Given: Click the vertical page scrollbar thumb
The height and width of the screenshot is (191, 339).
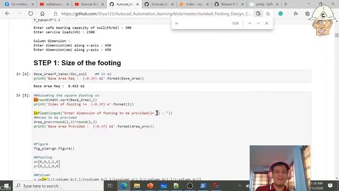Looking at the screenshot, I should pyautogui.click(x=337, y=36).
